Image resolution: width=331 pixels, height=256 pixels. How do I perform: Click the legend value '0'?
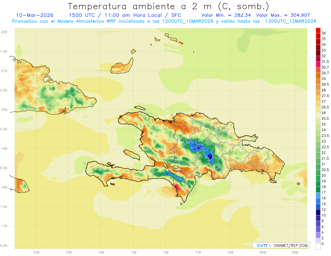(x=323, y=244)
